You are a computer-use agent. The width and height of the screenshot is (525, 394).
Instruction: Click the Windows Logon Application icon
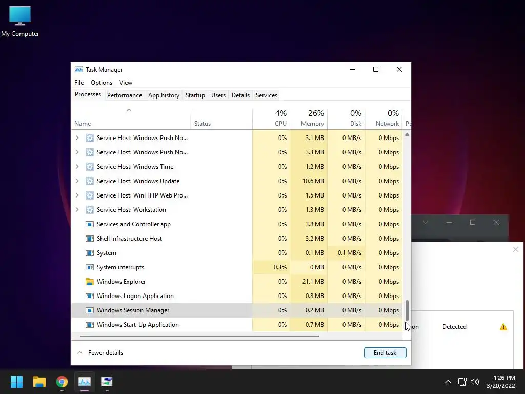pyautogui.click(x=89, y=296)
